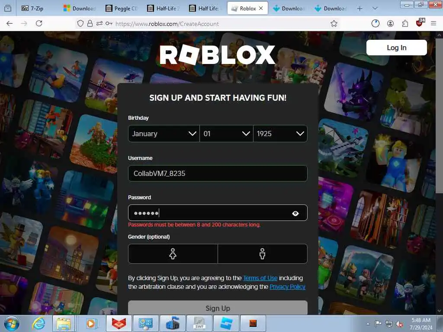443x332 pixels.
Task: Click the ROBLOX logo
Action: (217, 55)
